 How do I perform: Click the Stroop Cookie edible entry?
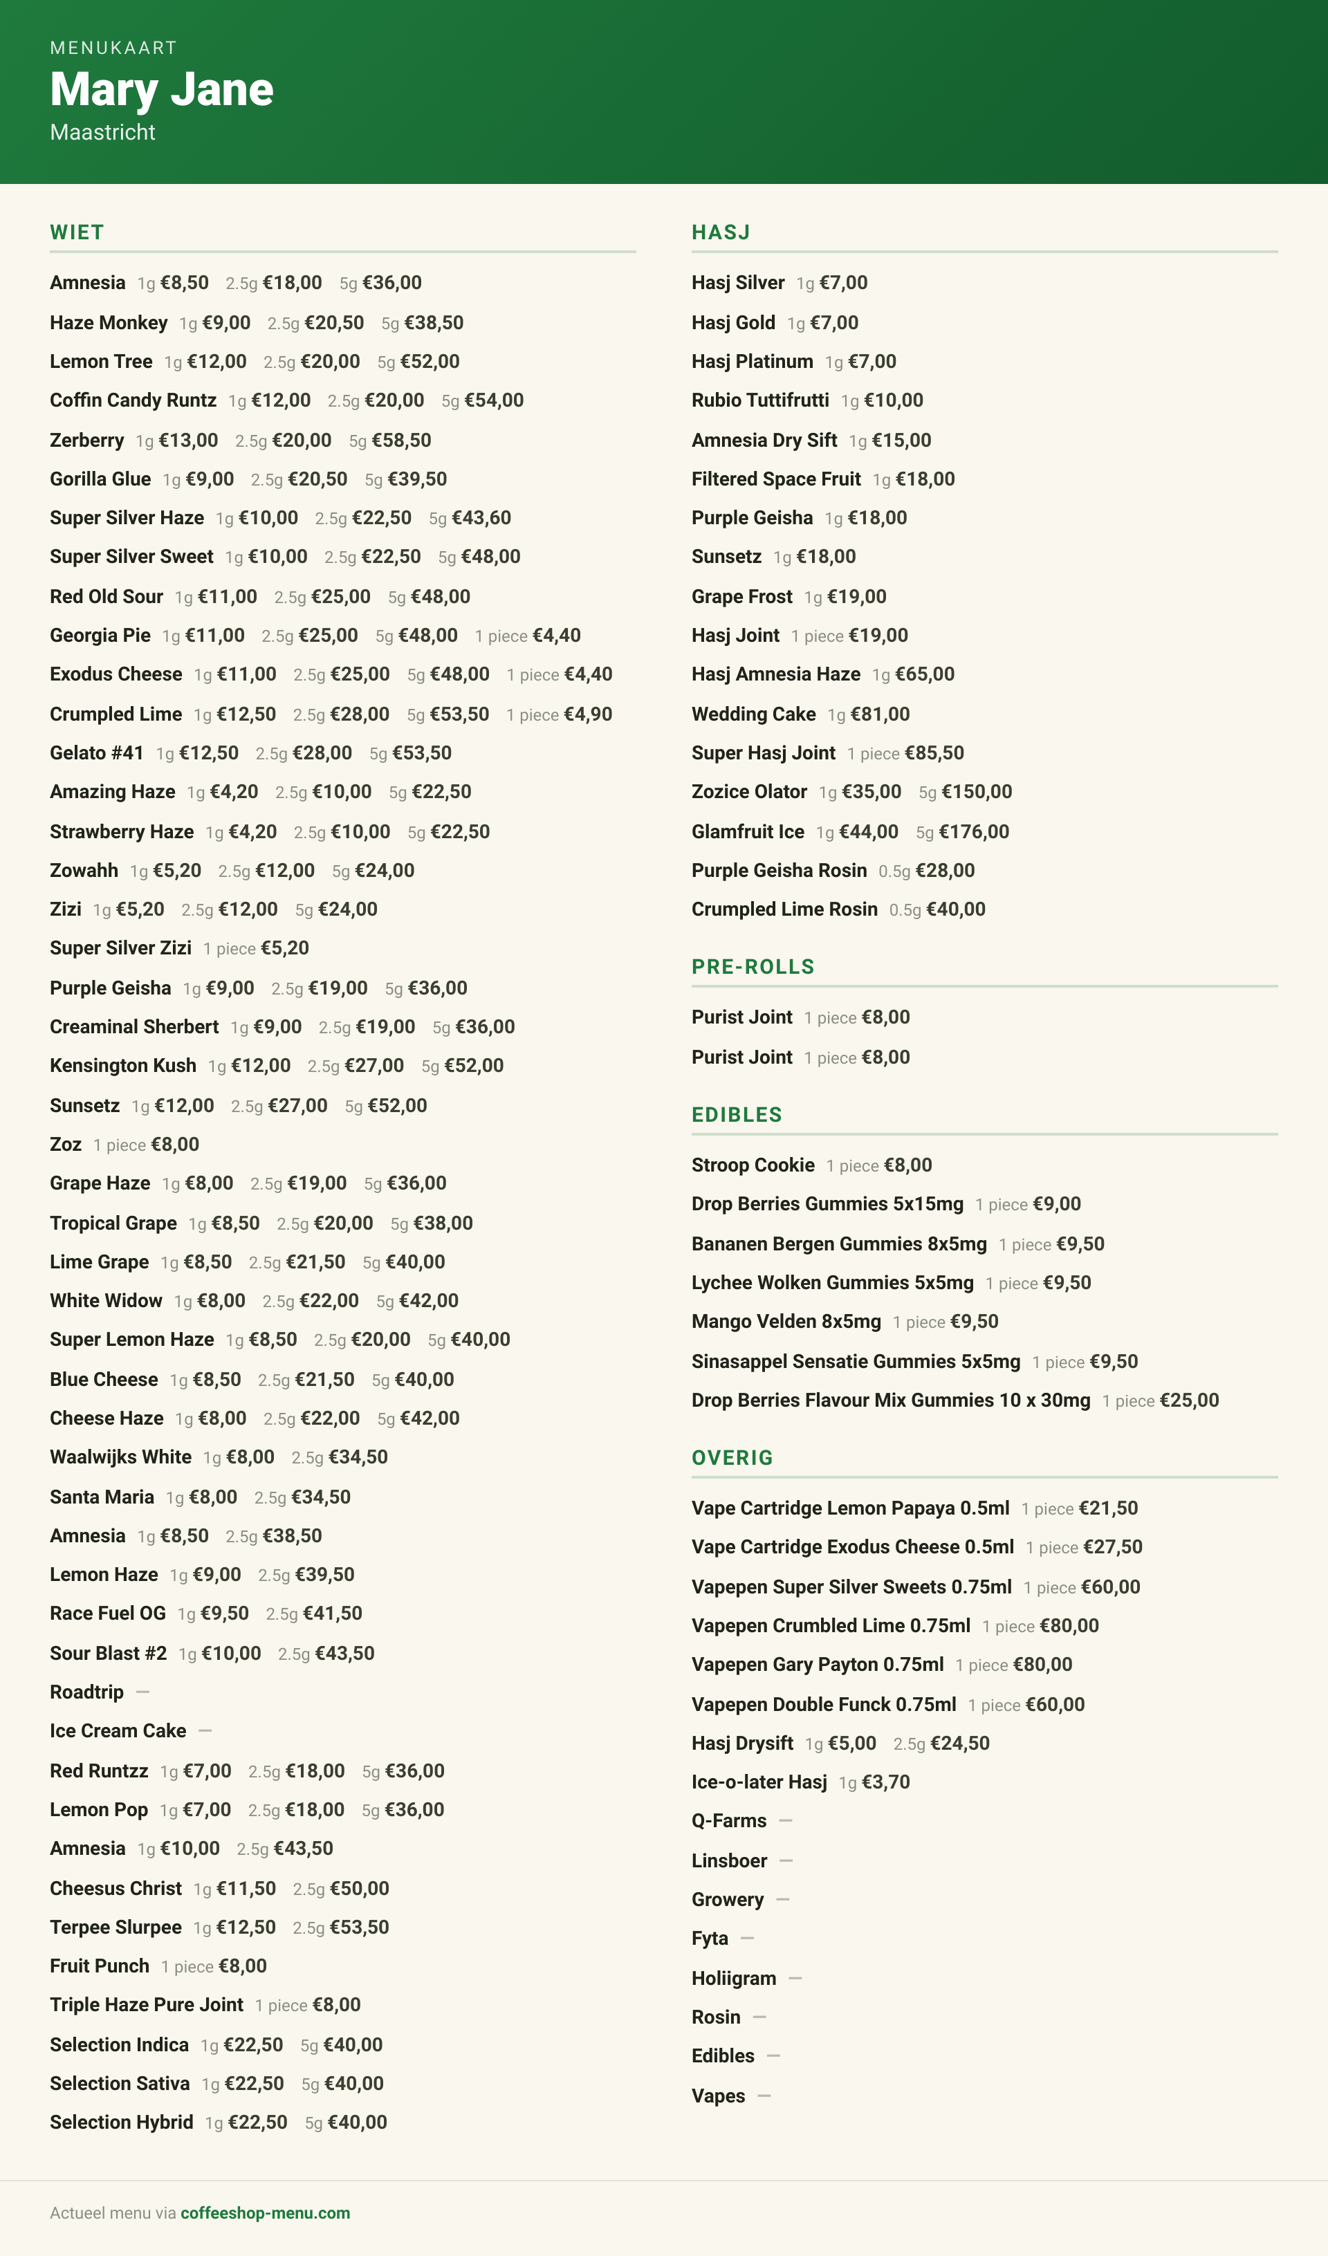point(811,1165)
